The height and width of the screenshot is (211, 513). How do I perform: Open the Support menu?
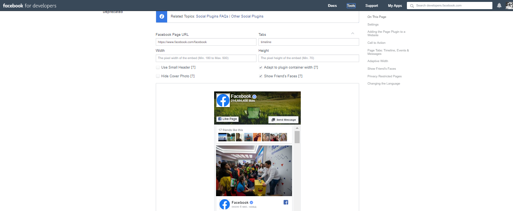click(371, 6)
